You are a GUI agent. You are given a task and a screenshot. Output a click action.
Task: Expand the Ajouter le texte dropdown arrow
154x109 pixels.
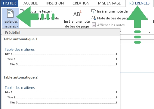click(51, 11)
